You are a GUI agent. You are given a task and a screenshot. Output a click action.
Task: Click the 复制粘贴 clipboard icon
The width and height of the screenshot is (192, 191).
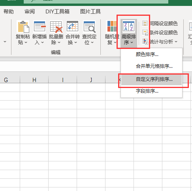[23, 26]
